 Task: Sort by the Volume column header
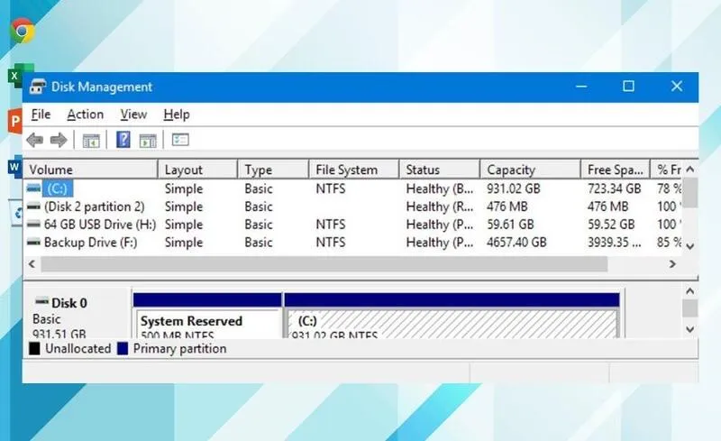[91, 170]
